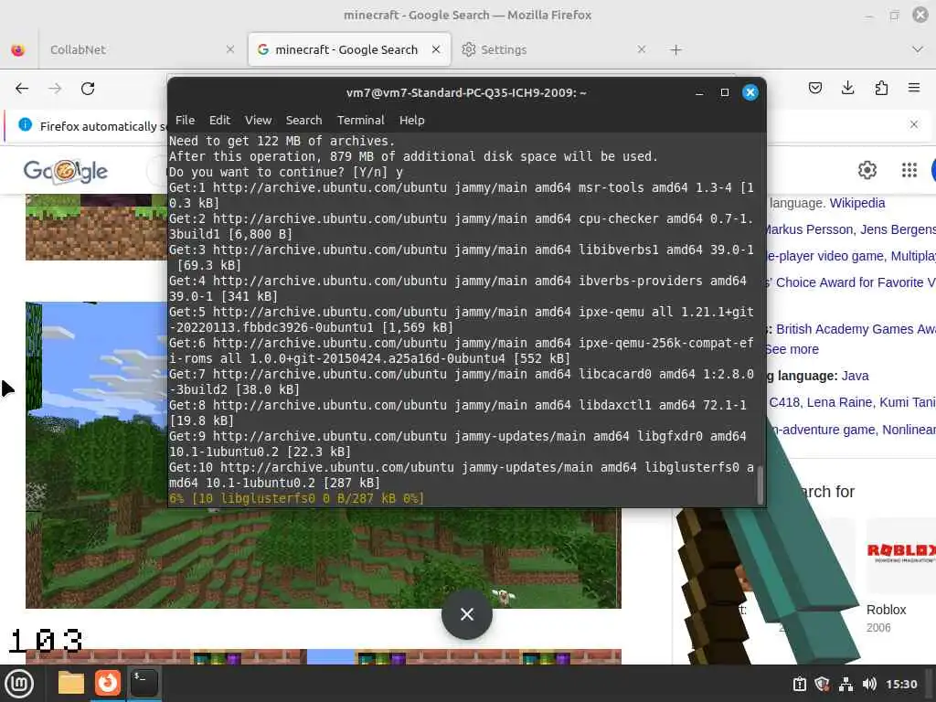Open terminal View menu
The width and height of the screenshot is (936, 702).
click(258, 120)
